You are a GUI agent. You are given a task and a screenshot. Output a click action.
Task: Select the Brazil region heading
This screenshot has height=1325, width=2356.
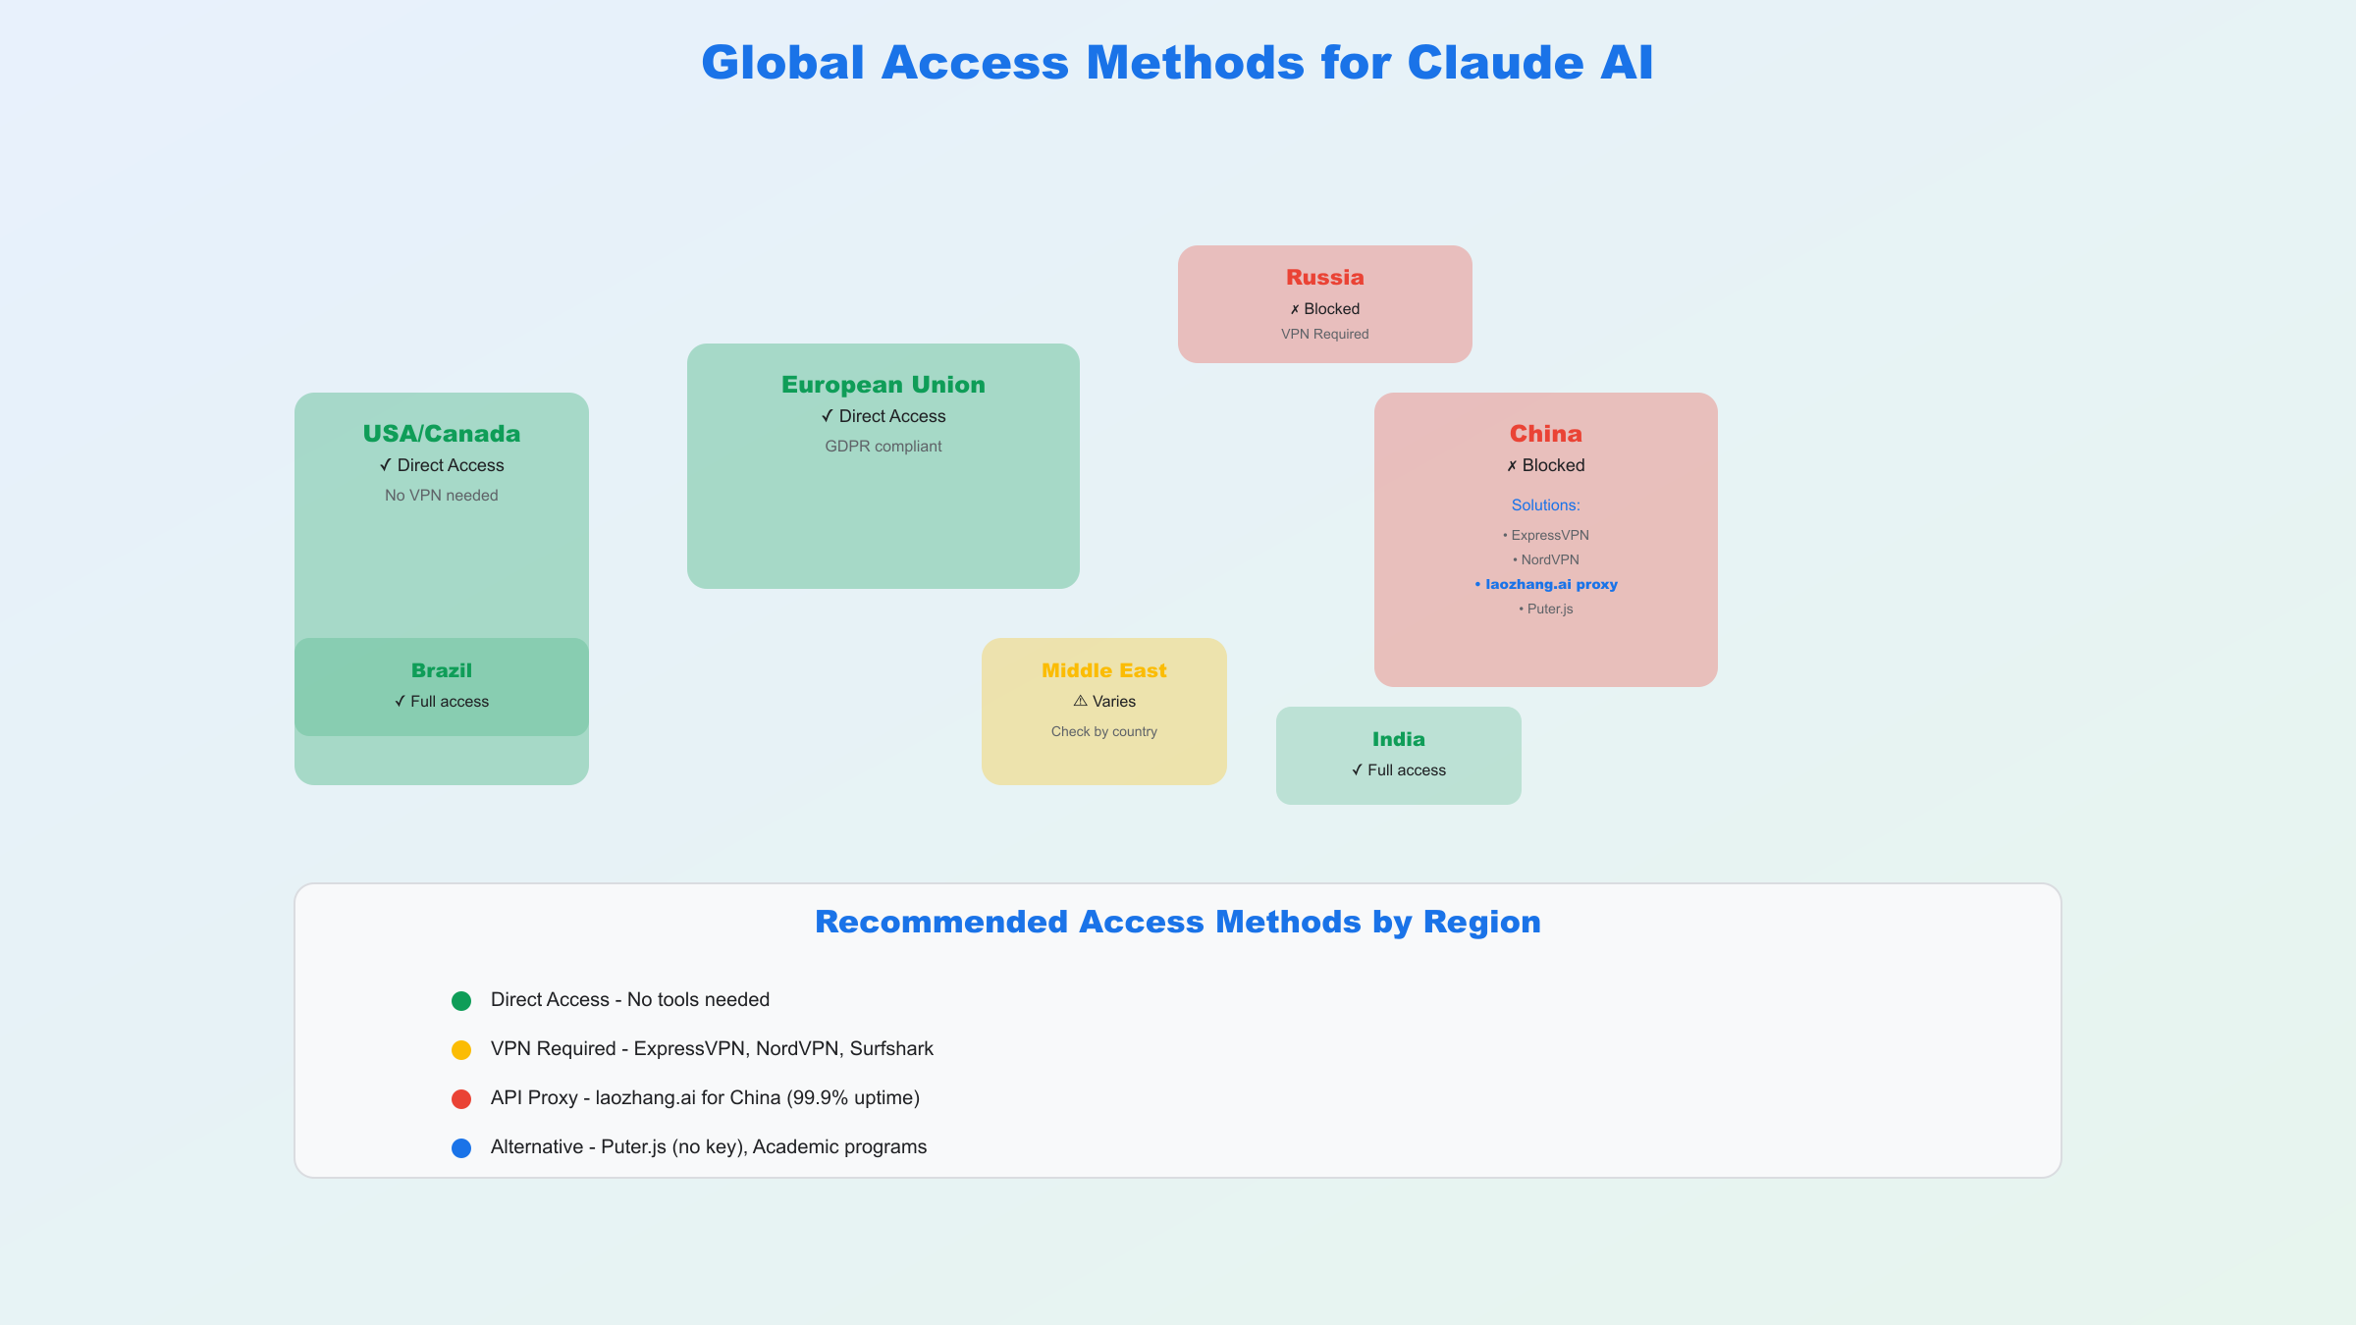pyautogui.click(x=442, y=670)
